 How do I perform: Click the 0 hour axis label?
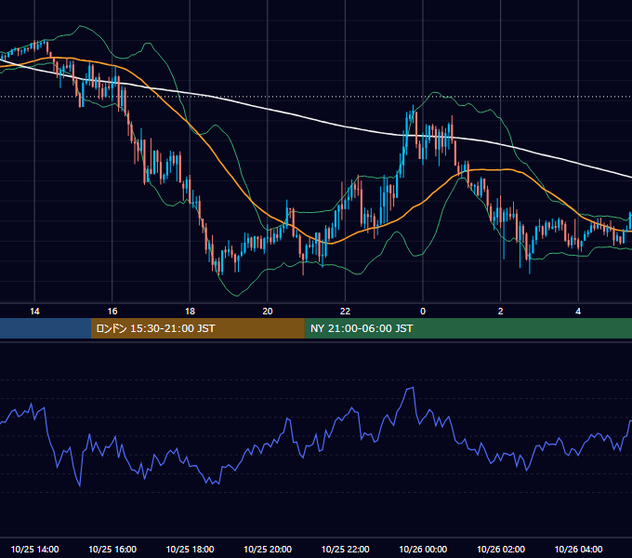423,312
